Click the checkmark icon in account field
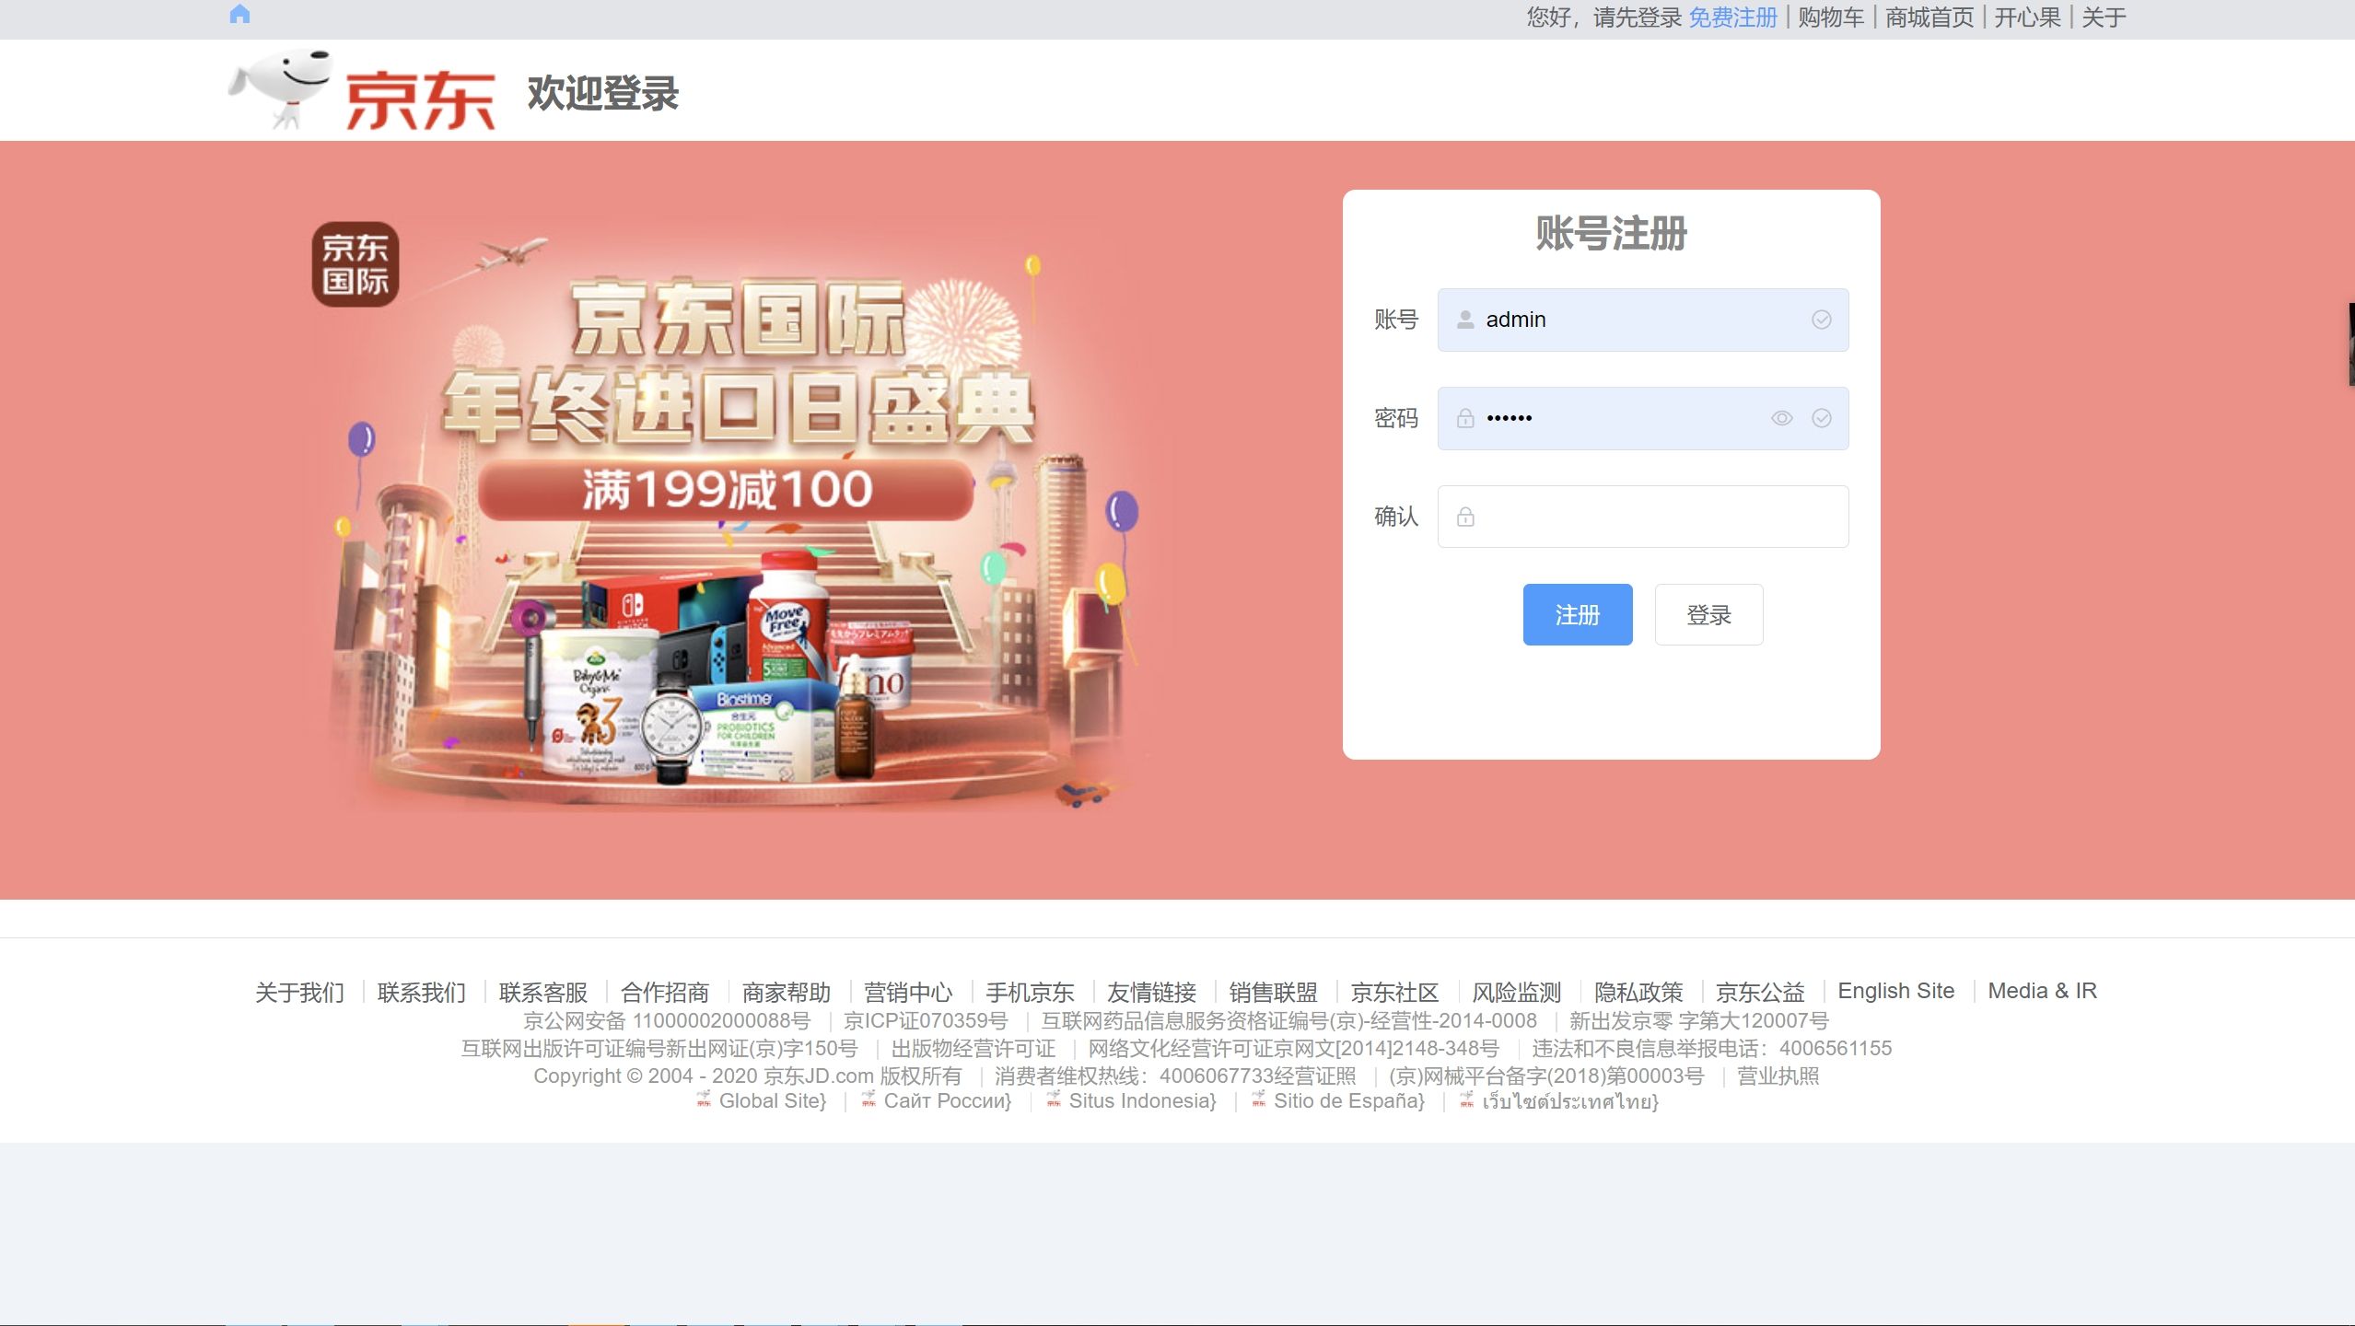The image size is (2355, 1326). tap(1821, 320)
